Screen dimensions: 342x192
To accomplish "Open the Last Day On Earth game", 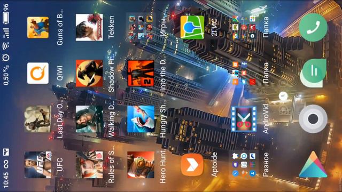I will [38, 119].
